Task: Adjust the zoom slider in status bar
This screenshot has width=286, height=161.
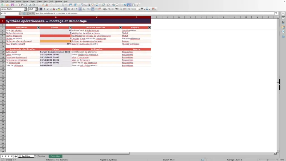Action: [x=268, y=160]
